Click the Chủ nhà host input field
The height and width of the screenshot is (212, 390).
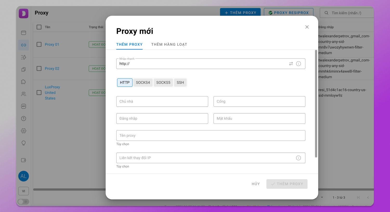click(162, 102)
